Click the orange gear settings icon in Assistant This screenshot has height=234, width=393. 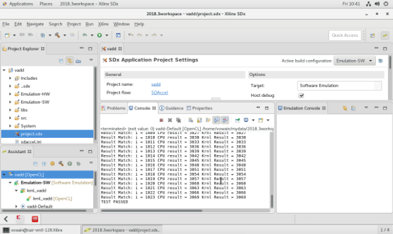tap(53, 164)
